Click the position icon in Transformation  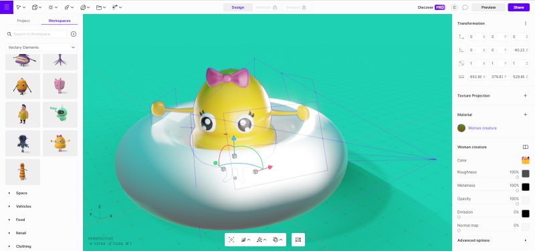(x=461, y=37)
